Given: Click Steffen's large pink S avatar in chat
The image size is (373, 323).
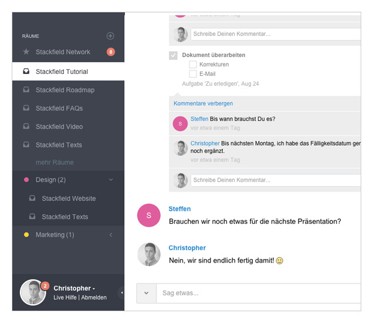Looking at the screenshot, I should pyautogui.click(x=149, y=216).
